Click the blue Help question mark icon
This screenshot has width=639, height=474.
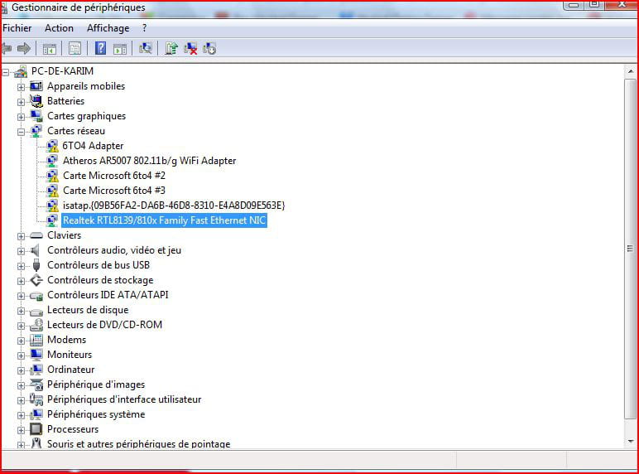100,49
